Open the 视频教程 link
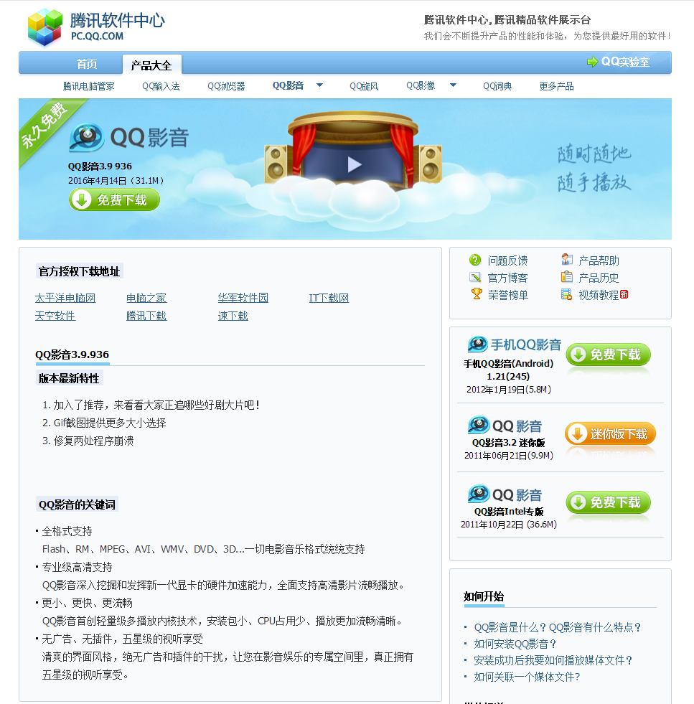 pos(599,295)
